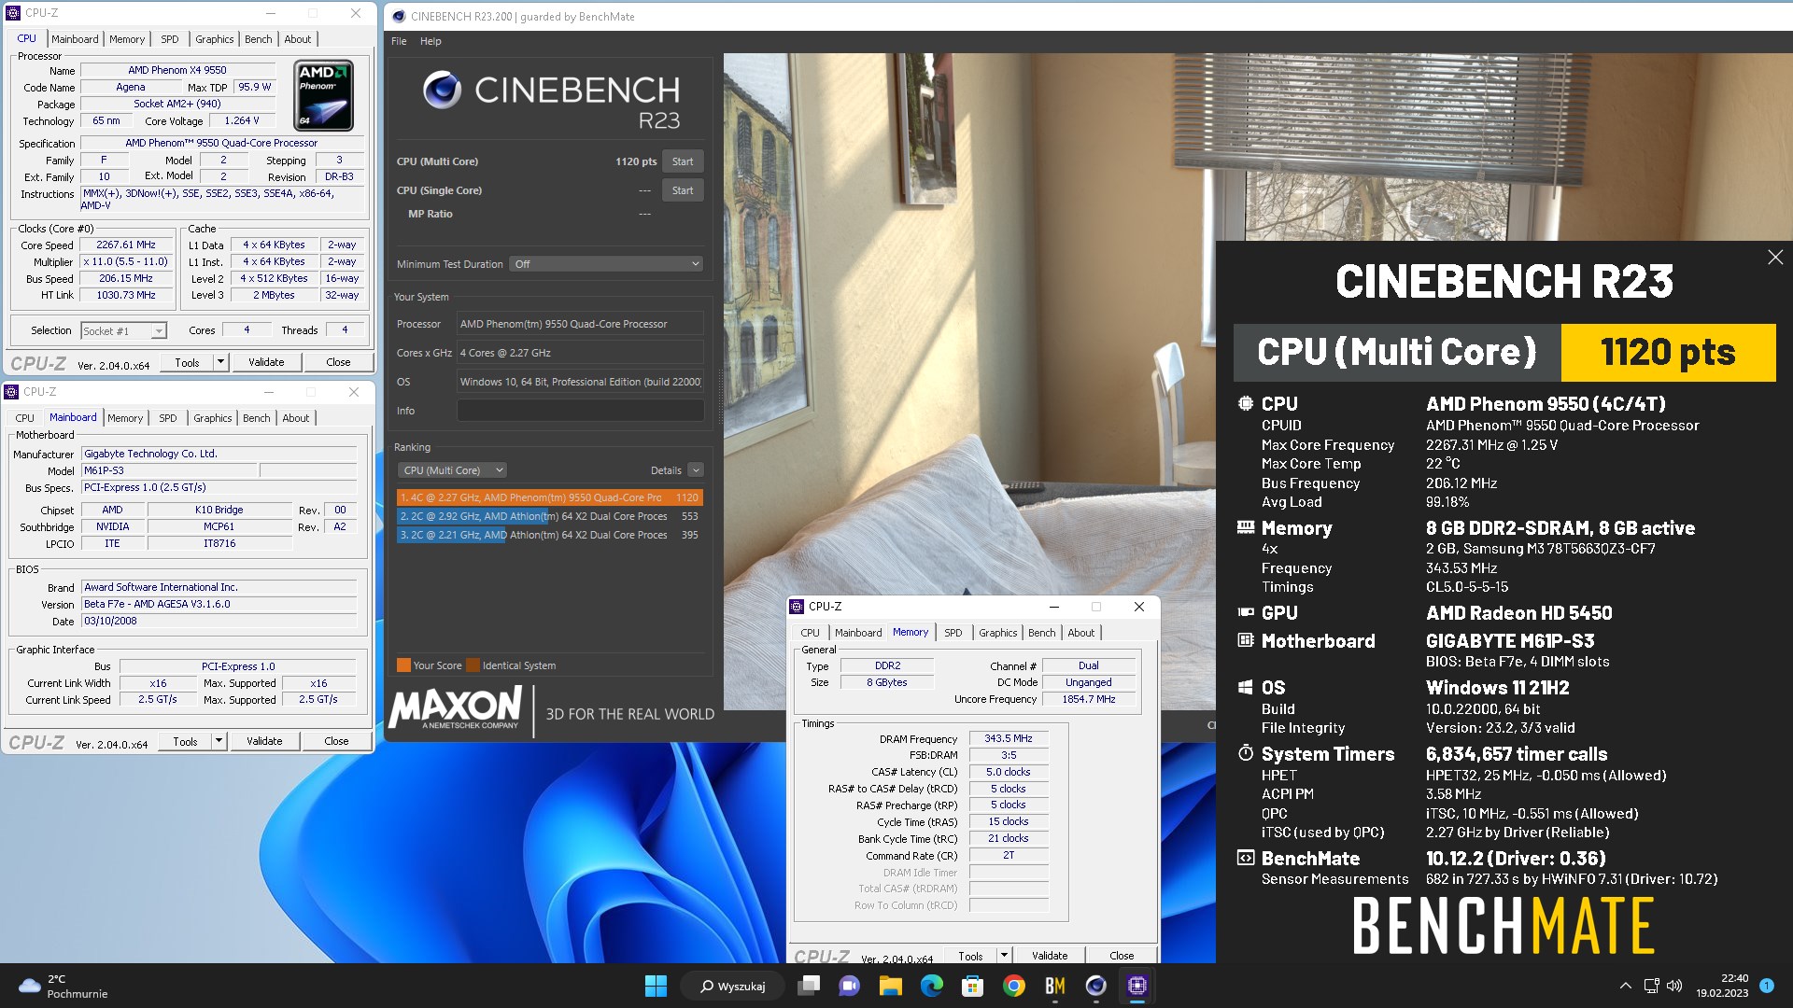This screenshot has height=1008, width=1793.
Task: Click the Wyszukaj taskbar search box
Action: 733,986
